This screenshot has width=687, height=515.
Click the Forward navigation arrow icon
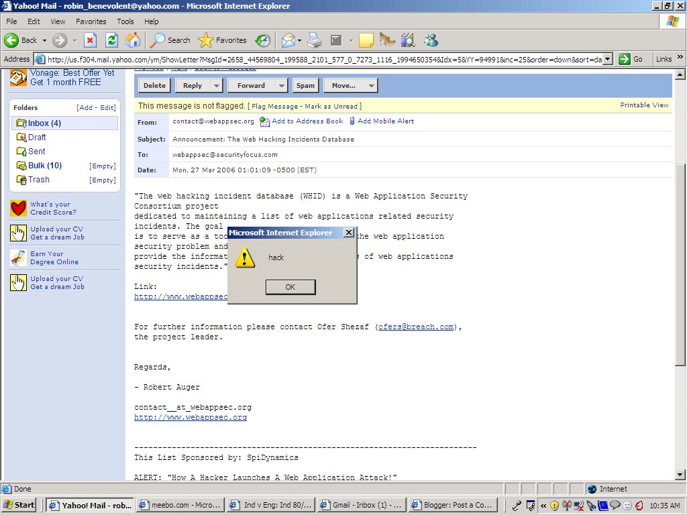pyautogui.click(x=60, y=40)
